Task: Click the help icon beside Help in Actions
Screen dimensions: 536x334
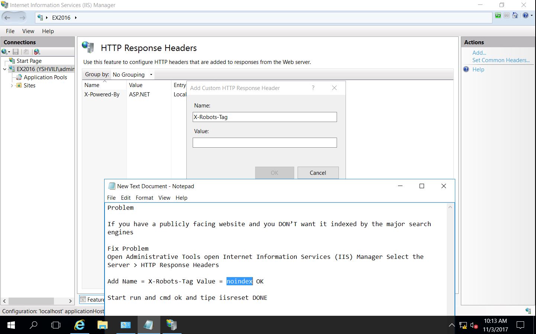Action: pos(466,69)
